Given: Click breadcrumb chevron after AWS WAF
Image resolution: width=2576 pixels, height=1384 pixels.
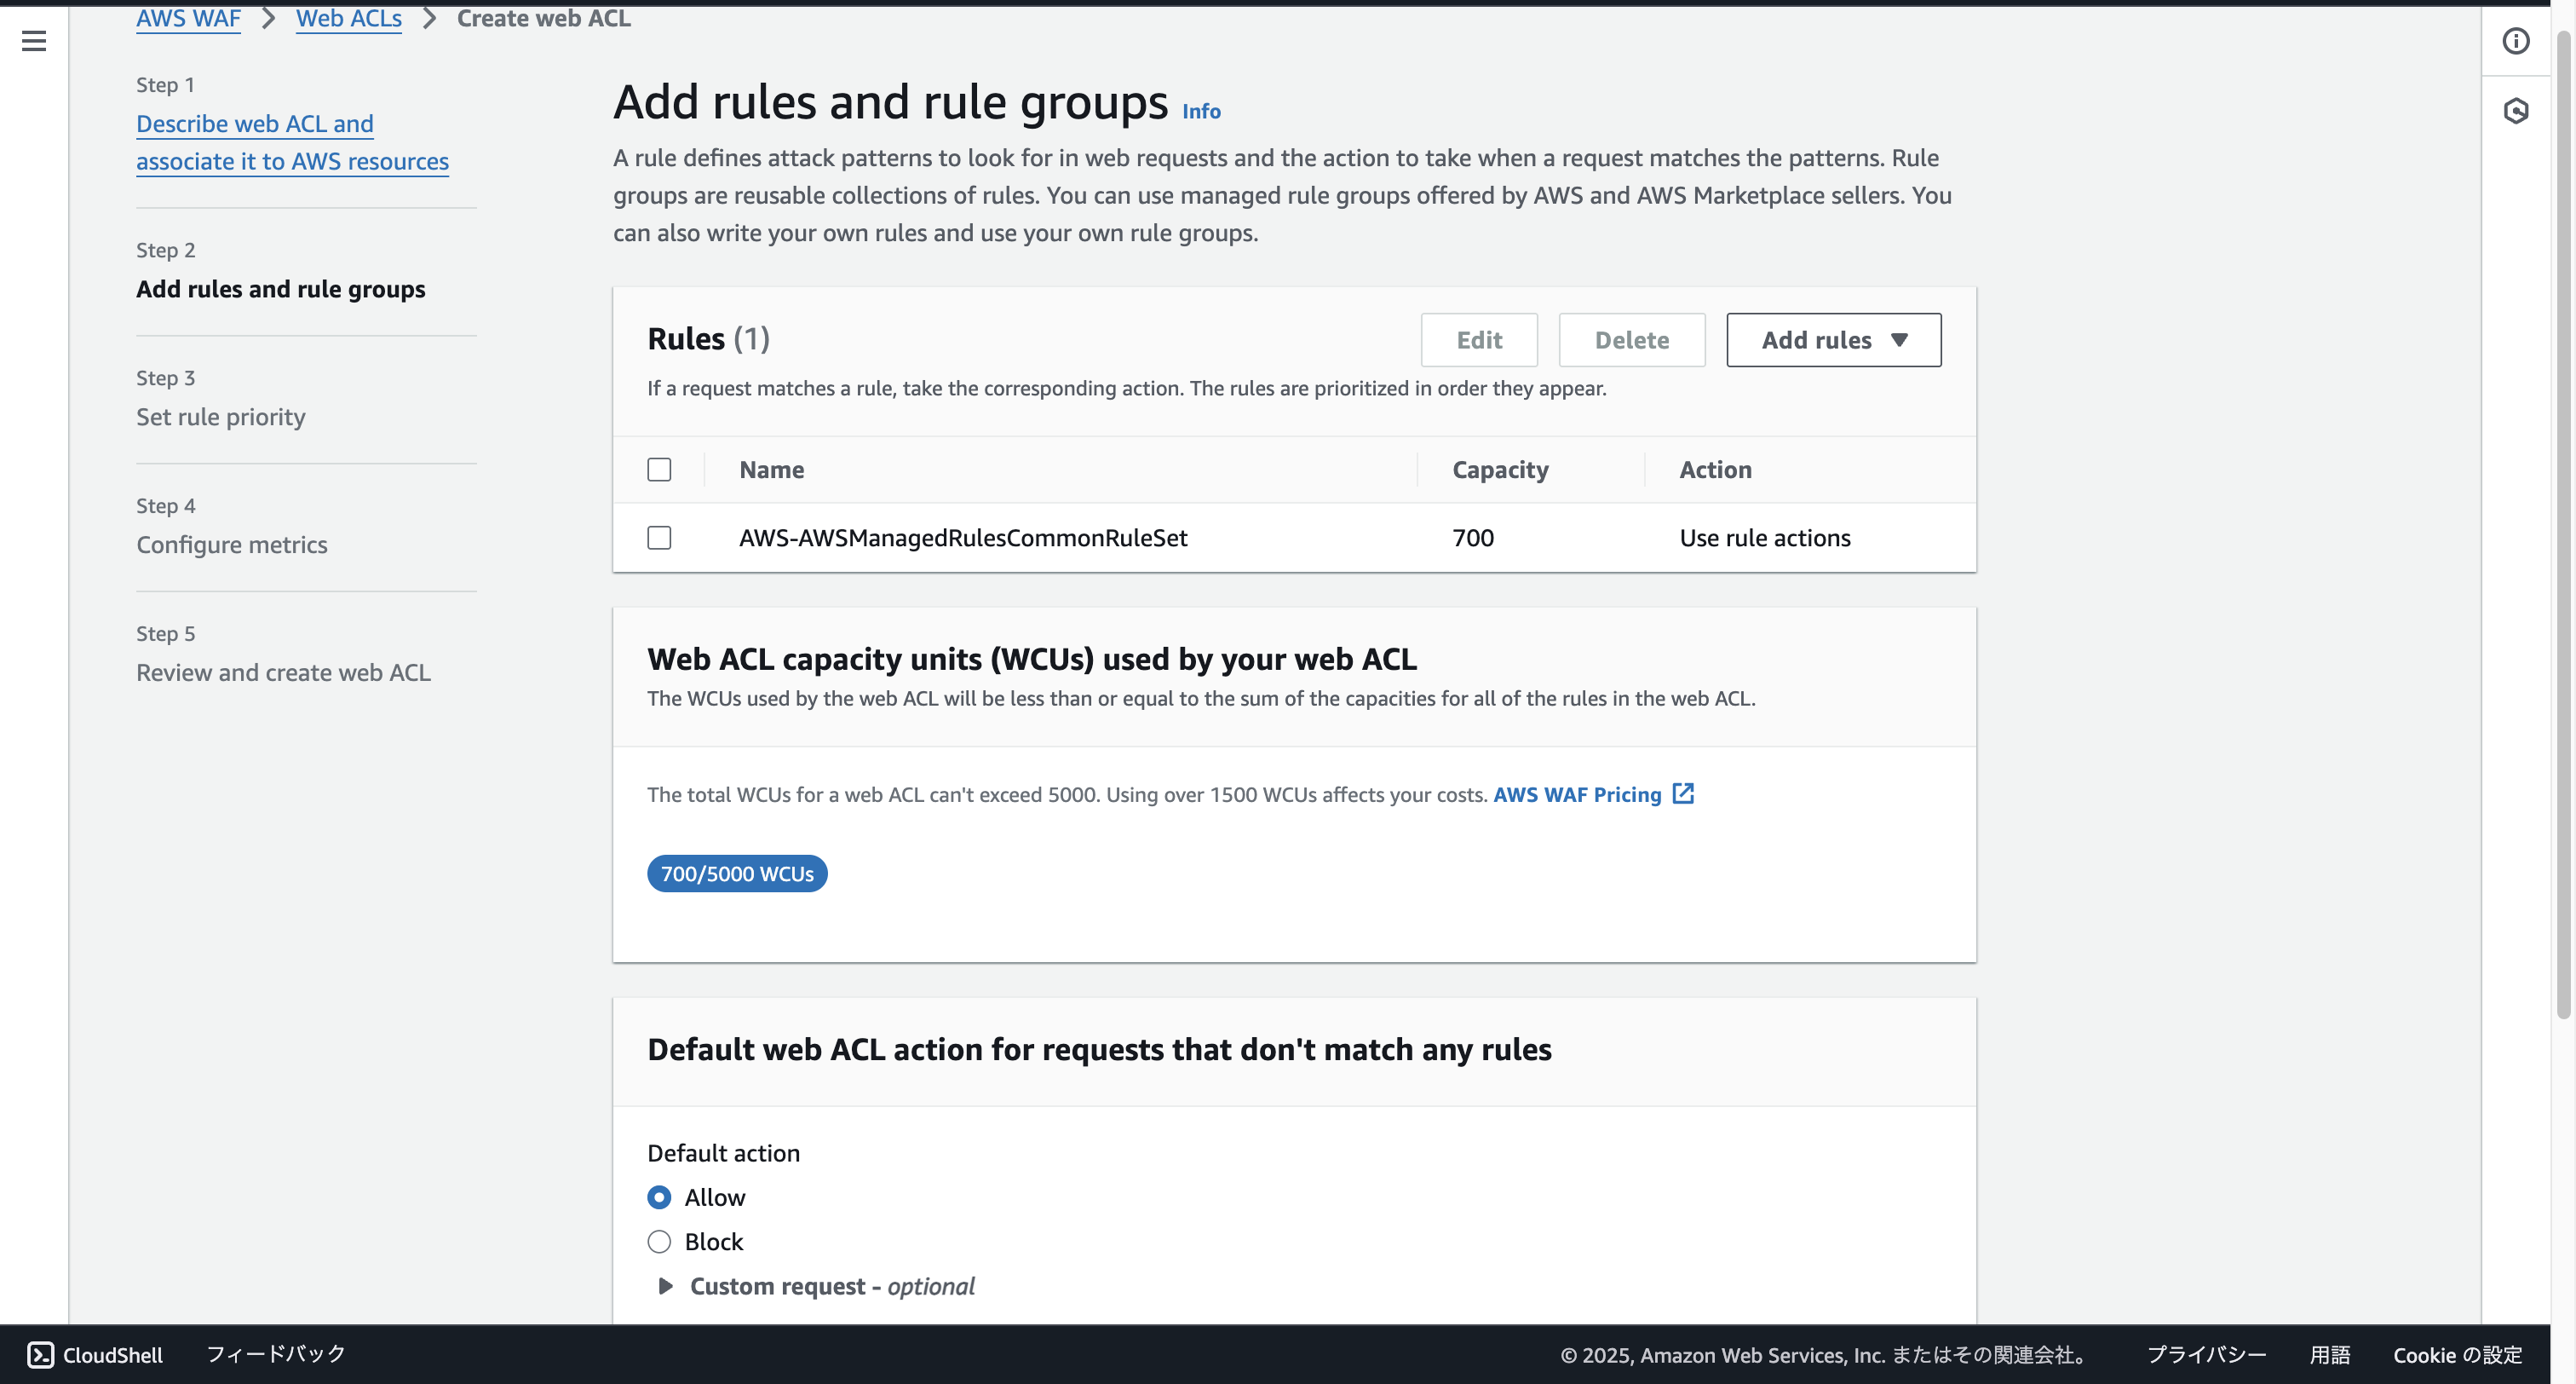Looking at the screenshot, I should point(268,18).
